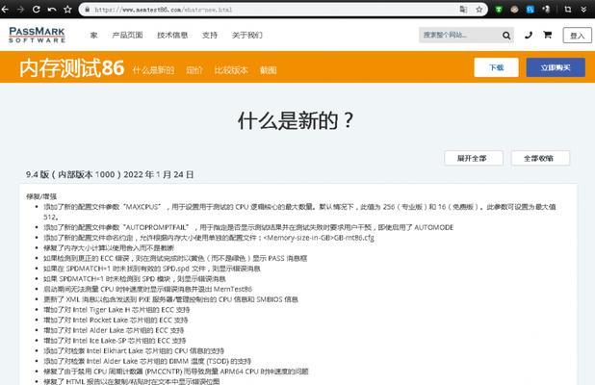
Task: Click the 登入 login button
Action: [x=577, y=36]
